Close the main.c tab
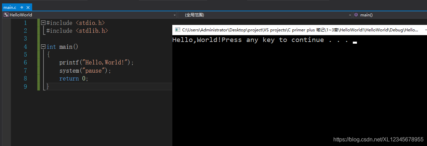The width and height of the screenshot is (427, 146). point(28,7)
